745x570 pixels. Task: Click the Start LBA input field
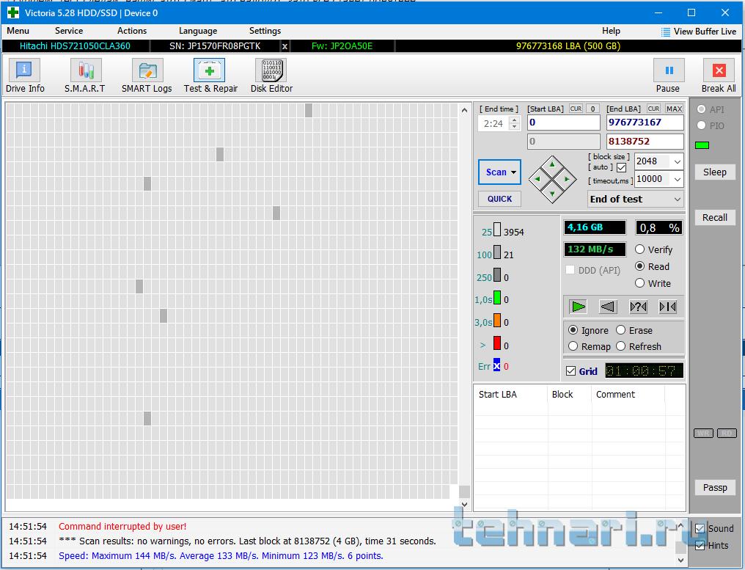[x=563, y=123]
